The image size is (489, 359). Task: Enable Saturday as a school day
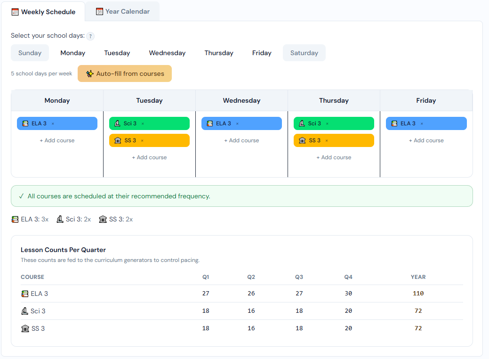pos(304,53)
